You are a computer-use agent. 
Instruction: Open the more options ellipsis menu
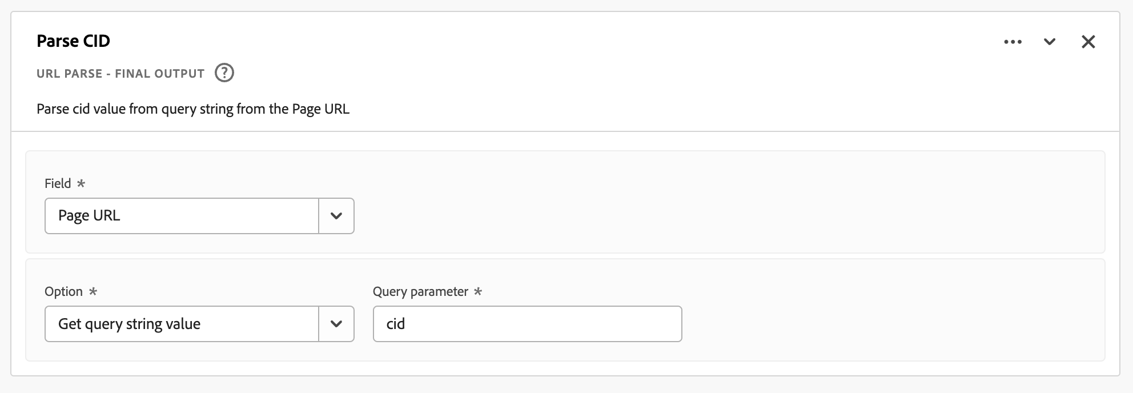[1013, 42]
